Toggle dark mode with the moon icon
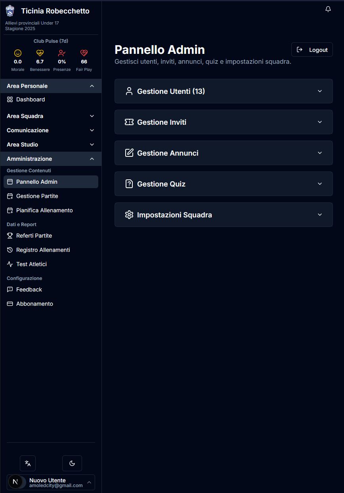This screenshot has width=344, height=493. pos(72,463)
